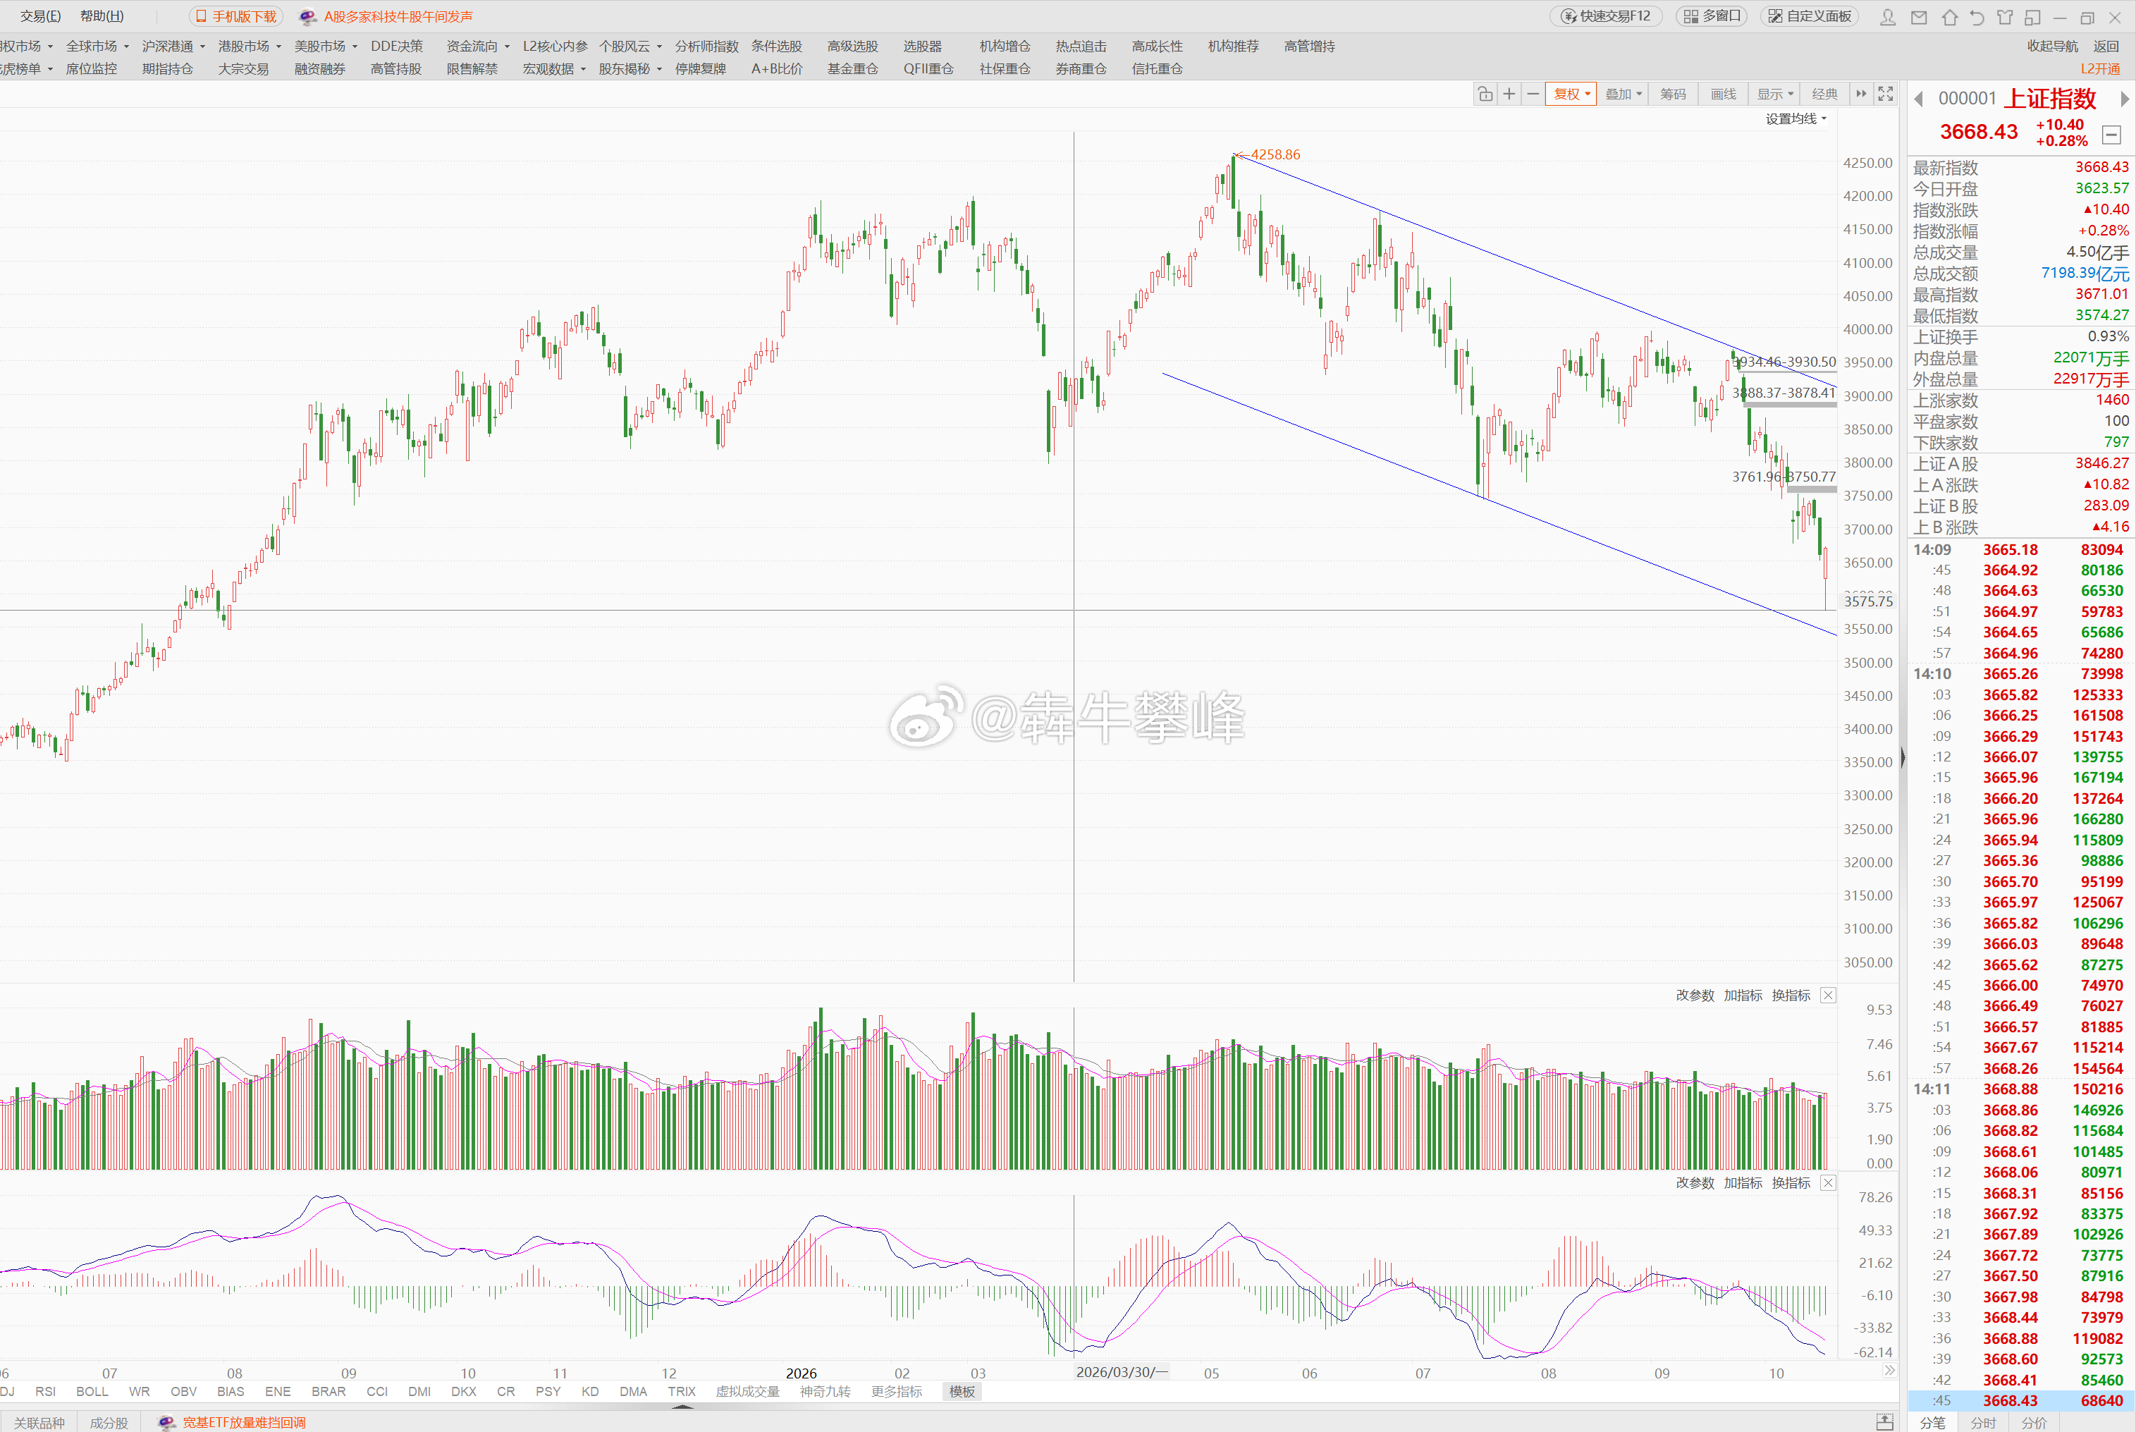Image resolution: width=2136 pixels, height=1432 pixels.
Task: Expand the 资金流向 menu
Action: point(477,47)
